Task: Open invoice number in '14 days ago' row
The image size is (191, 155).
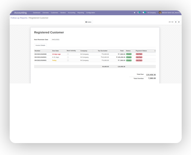Action: pyautogui.click(x=40, y=54)
